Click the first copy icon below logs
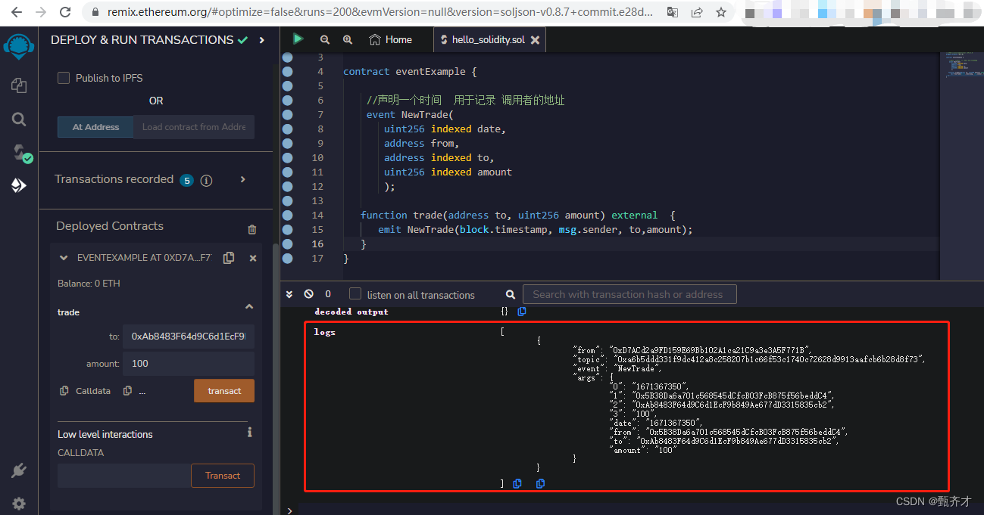984x515 pixels. coord(517,483)
